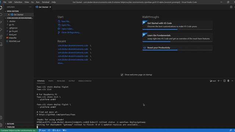Split the terminal panel

point(224,81)
